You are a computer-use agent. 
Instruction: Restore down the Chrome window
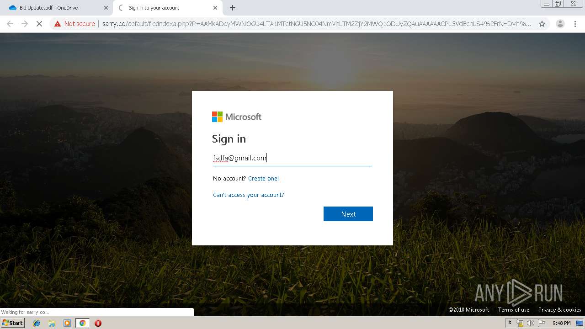tap(558, 4)
